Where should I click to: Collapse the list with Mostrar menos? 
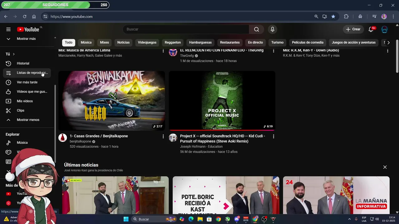click(26, 120)
